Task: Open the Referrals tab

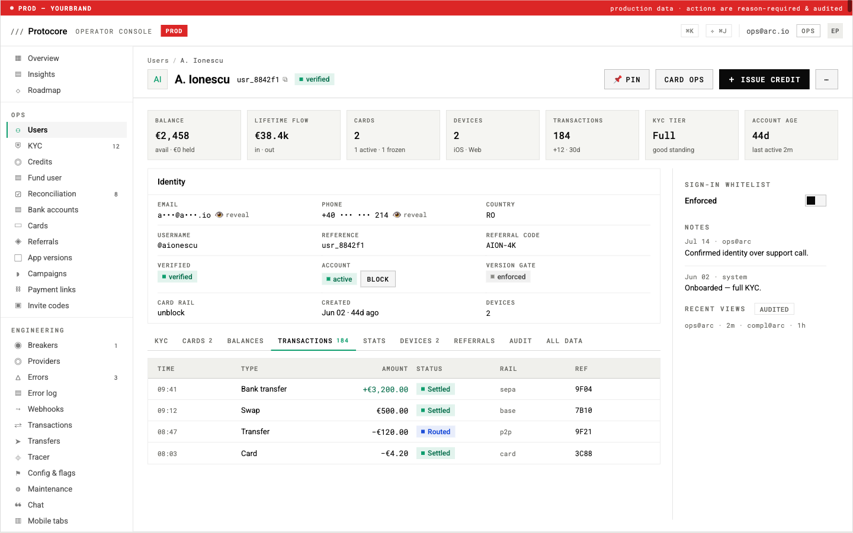Action: coord(474,341)
